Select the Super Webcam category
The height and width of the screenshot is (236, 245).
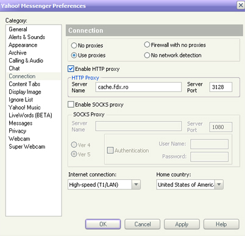click(27, 147)
